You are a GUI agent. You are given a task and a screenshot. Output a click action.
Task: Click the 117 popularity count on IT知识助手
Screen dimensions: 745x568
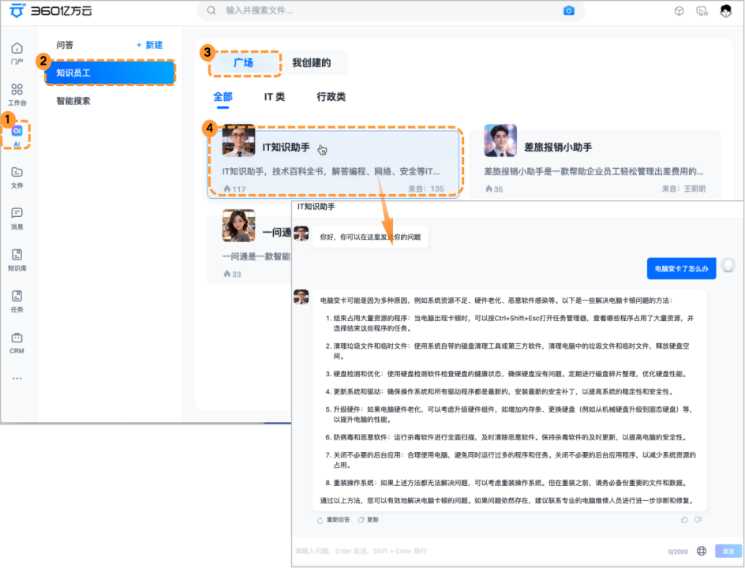click(234, 189)
